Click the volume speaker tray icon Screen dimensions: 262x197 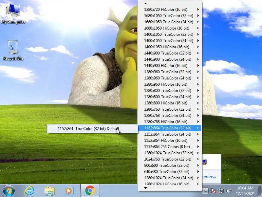229,191
